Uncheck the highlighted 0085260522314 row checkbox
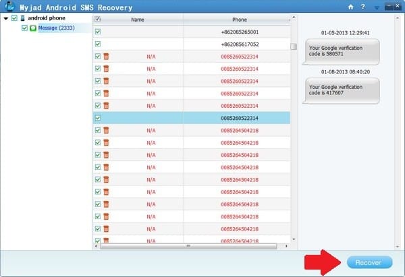 pos(98,118)
